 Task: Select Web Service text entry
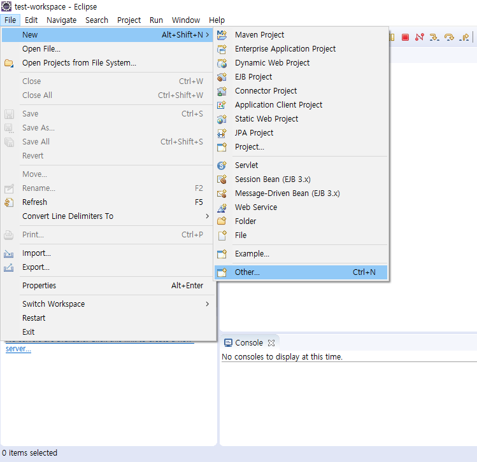[x=256, y=207]
